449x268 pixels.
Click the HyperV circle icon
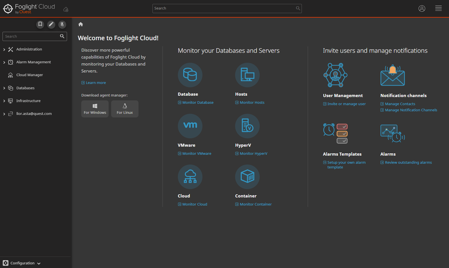pos(247,126)
